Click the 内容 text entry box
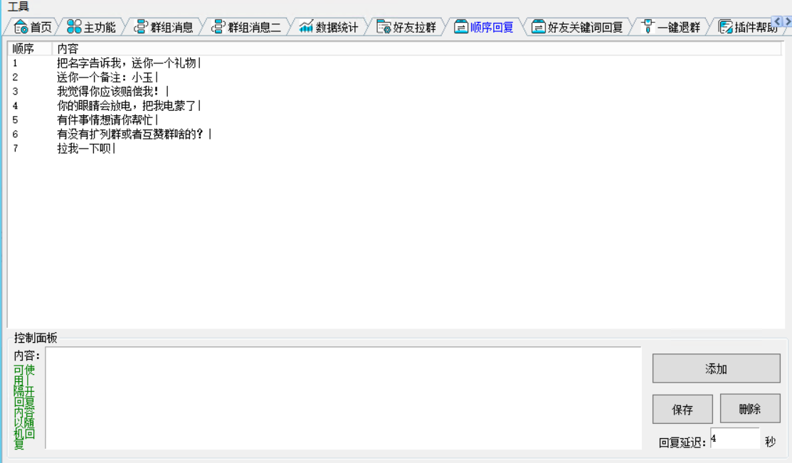Screen dimensions: 792x463 pyautogui.click(x=343, y=398)
